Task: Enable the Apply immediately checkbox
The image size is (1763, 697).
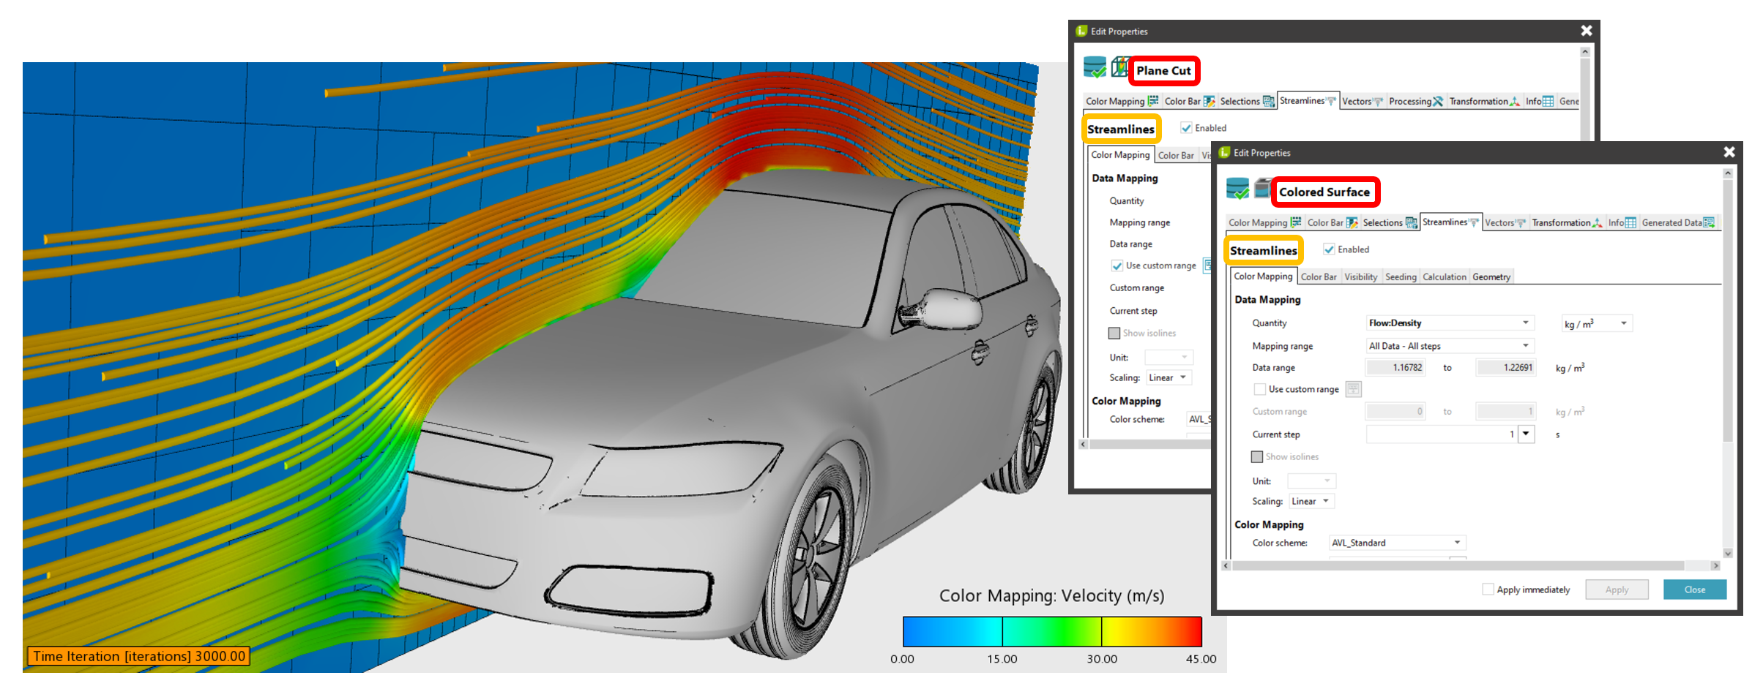Action: [x=1488, y=589]
